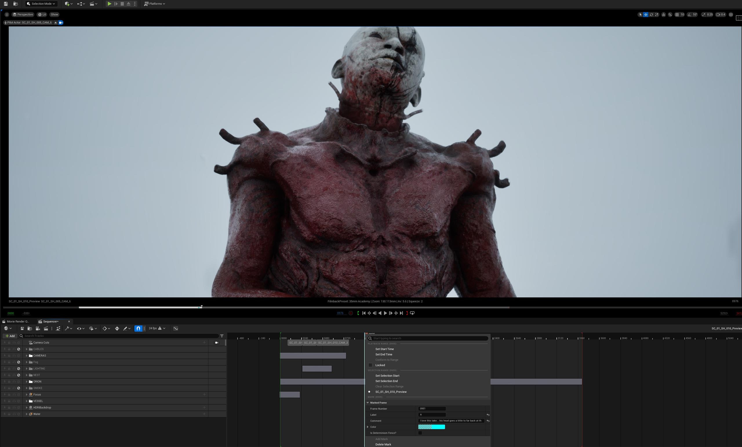Click the Sequencer create camera icon
The image size is (742, 447).
click(38, 328)
